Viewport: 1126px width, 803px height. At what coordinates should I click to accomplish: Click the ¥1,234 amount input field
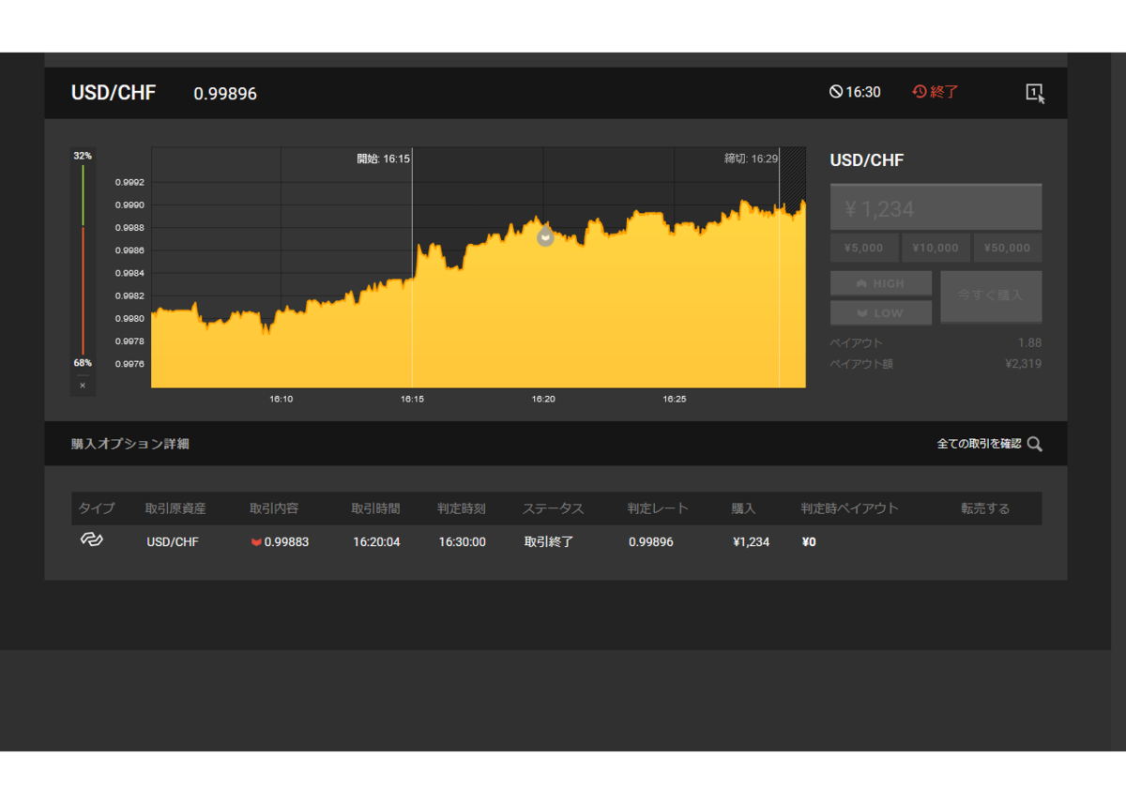point(936,207)
